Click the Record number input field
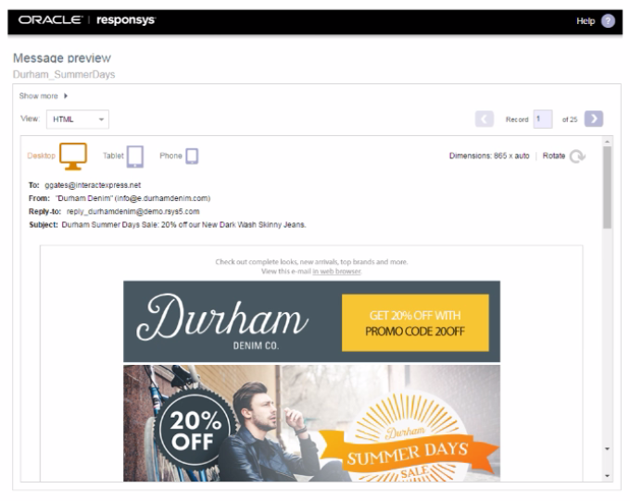The height and width of the screenshot is (501, 630). tap(542, 119)
